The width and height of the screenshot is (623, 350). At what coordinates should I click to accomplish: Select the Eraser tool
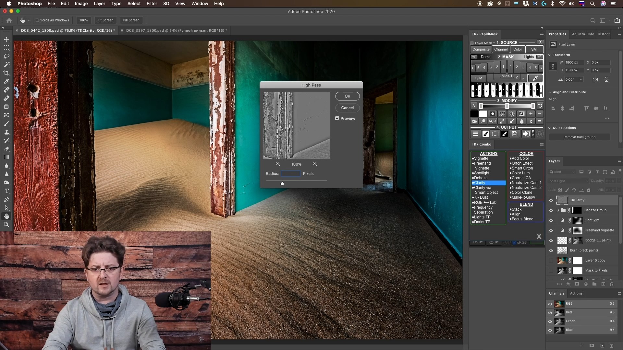pyautogui.click(x=6, y=149)
